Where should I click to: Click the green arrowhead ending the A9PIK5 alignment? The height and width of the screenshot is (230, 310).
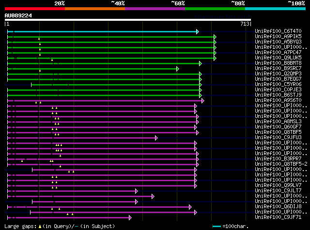point(215,37)
